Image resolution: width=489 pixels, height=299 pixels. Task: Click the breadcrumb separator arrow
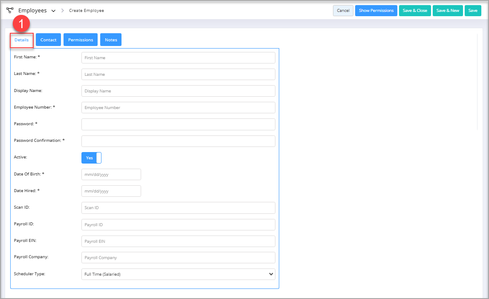click(x=62, y=11)
